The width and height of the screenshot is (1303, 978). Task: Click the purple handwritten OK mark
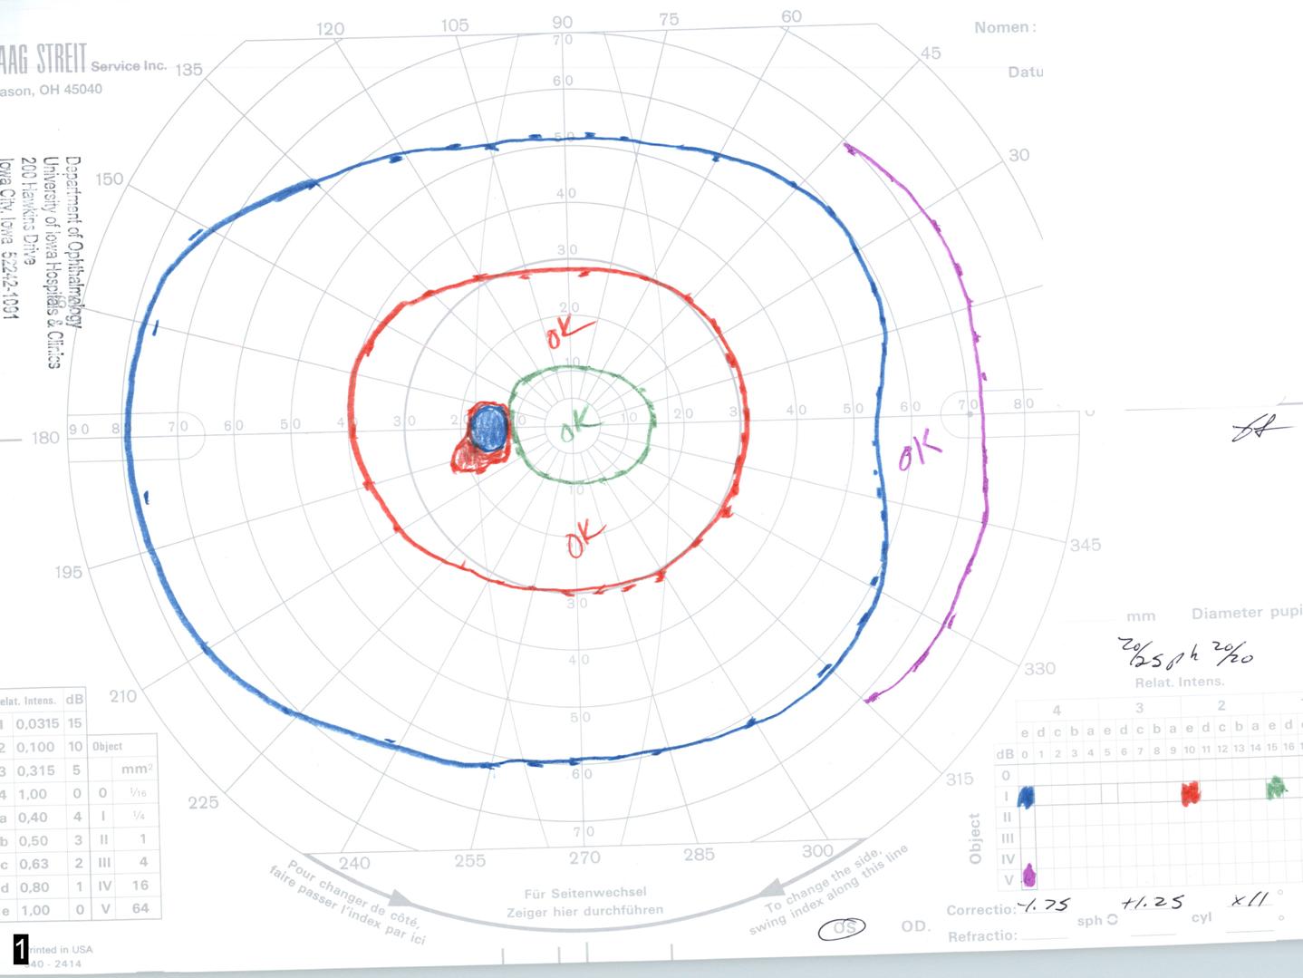pos(919,452)
